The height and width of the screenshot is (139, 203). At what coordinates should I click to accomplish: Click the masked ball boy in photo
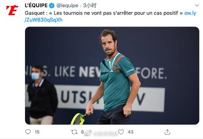tap(41, 95)
